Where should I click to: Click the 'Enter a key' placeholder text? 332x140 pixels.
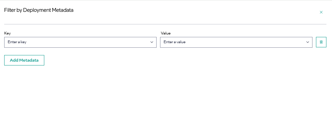pos(17,42)
